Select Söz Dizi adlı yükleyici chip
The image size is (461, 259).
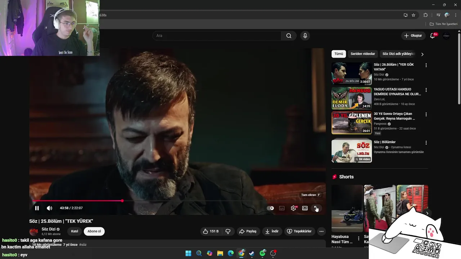[398, 54]
